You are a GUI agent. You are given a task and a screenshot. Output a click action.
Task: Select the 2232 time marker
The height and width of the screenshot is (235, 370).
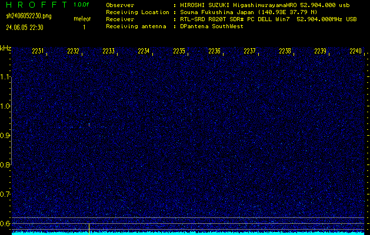pos(73,51)
